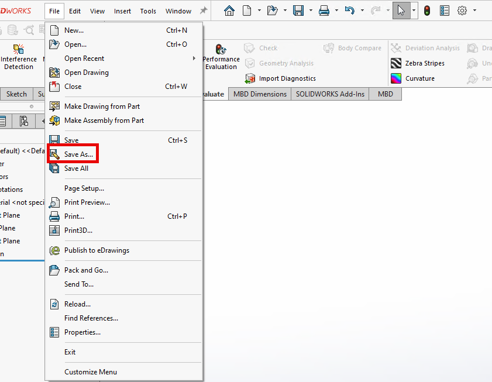The image size is (492, 382).
Task: Expand the Open Recent submenu
Action: pyautogui.click(x=124, y=58)
